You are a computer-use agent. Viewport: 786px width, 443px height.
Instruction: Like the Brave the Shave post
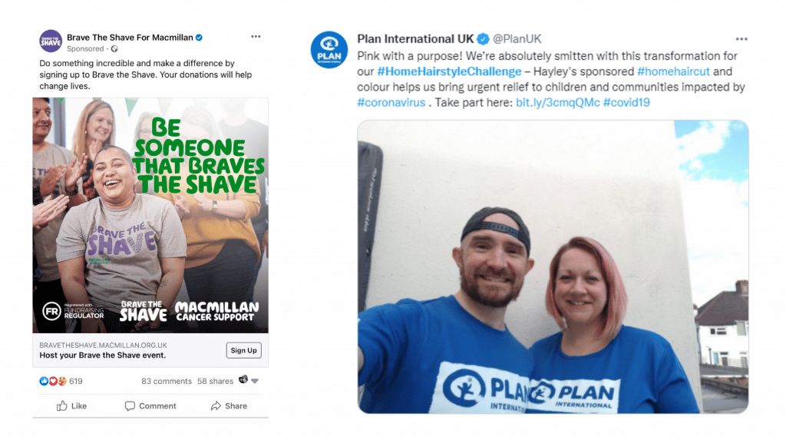pos(71,406)
